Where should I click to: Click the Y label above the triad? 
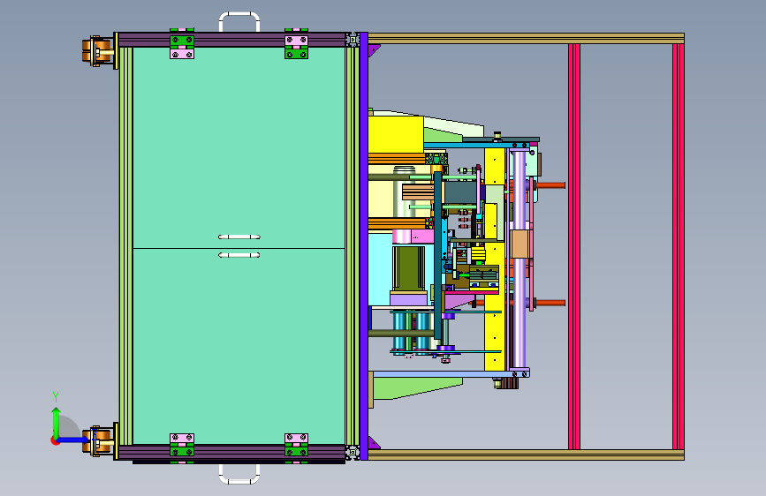56,397
